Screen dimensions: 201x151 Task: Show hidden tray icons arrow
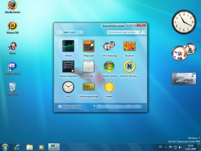coord(166,147)
